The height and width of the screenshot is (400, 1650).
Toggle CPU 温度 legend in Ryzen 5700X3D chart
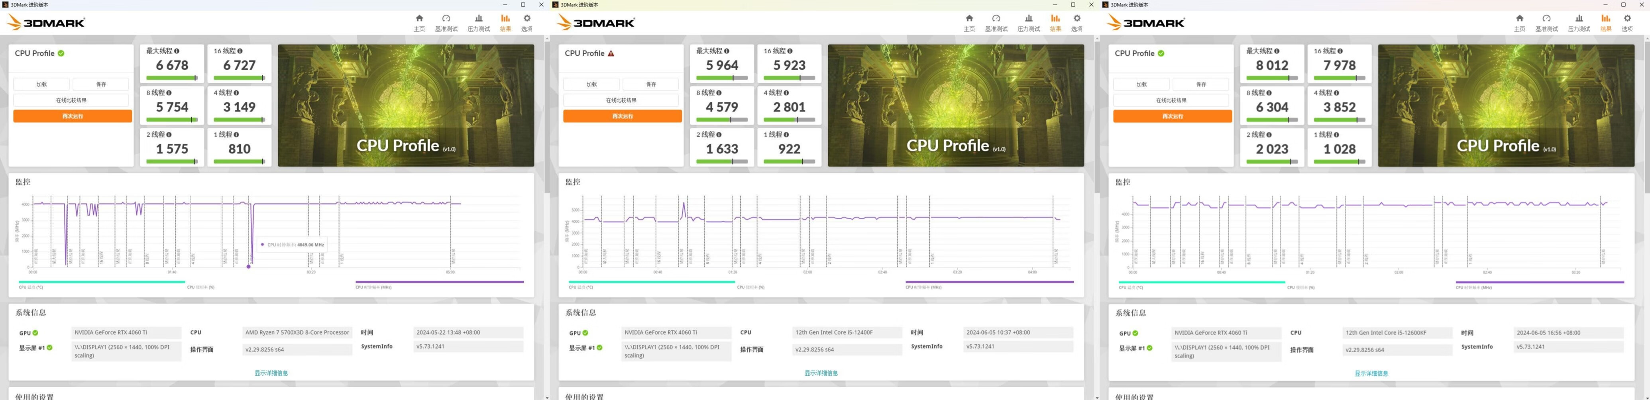click(x=101, y=284)
